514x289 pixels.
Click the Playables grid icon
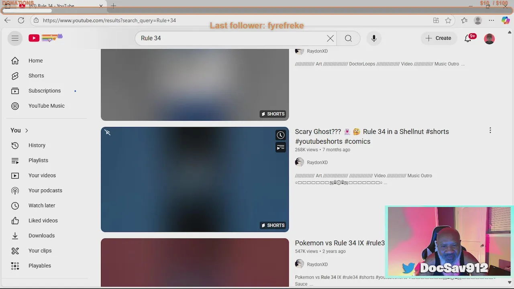15,266
